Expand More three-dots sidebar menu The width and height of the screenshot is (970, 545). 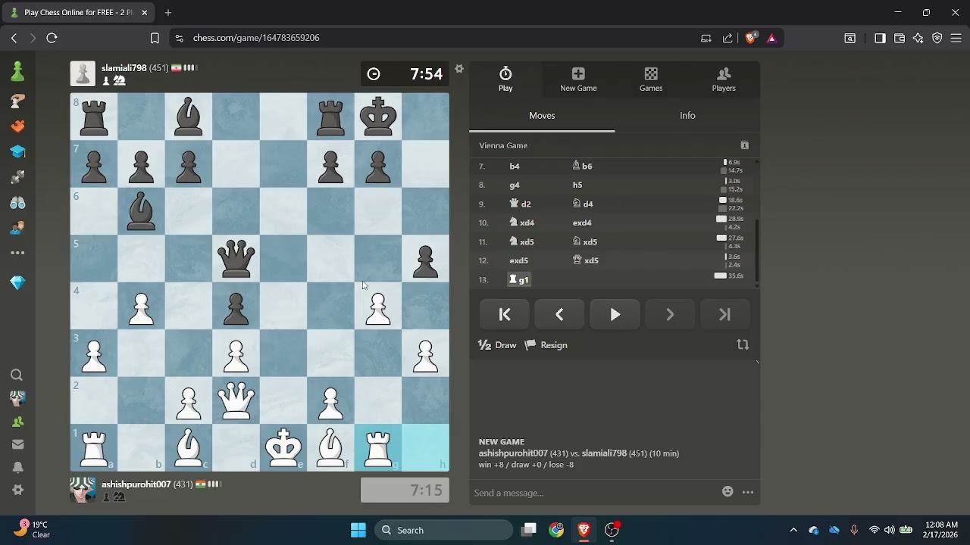click(x=17, y=253)
